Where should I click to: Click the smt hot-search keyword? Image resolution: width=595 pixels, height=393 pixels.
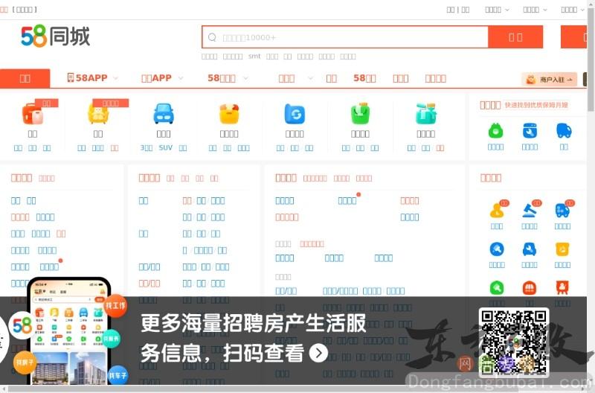[254, 57]
